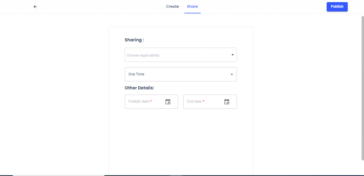
Task: Switch to the Create tab
Action: coord(172,6)
